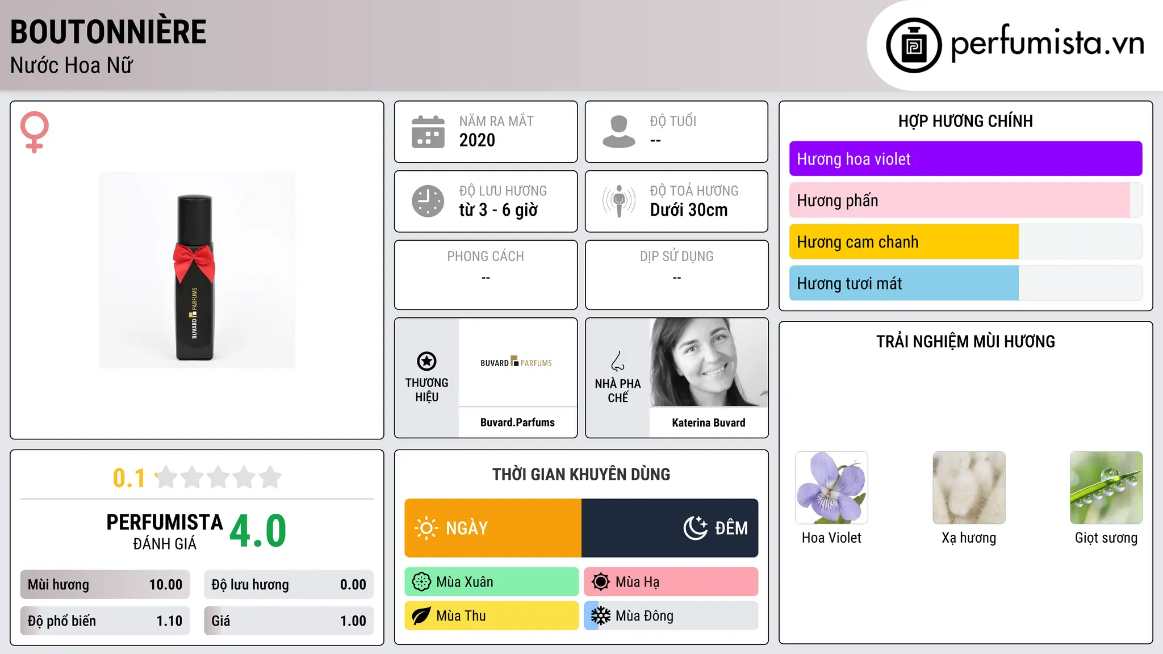Viewport: 1163px width, 654px height.
Task: Click the Hương tươi mát accord bar
Action: [965, 283]
